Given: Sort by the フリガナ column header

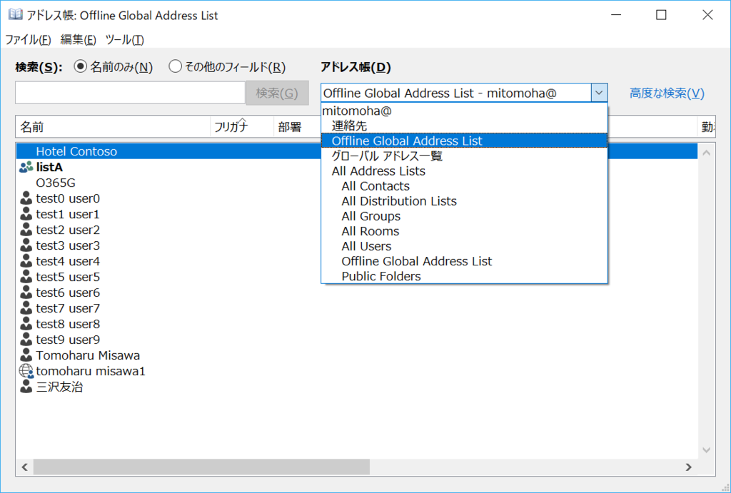Looking at the screenshot, I should [242, 127].
